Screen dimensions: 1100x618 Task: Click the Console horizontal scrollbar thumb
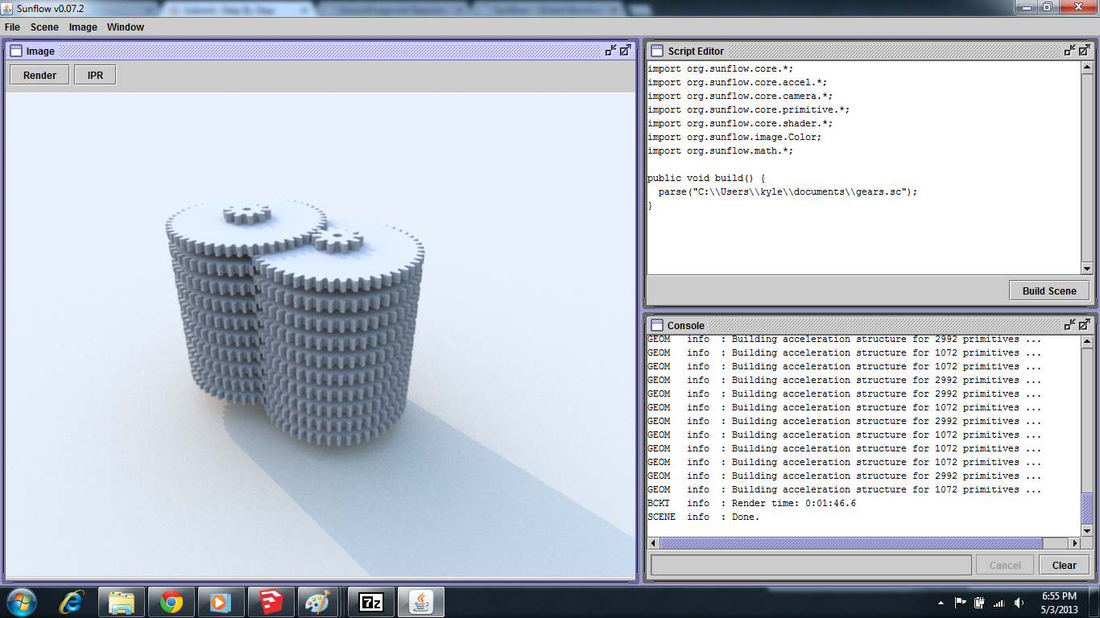click(851, 543)
